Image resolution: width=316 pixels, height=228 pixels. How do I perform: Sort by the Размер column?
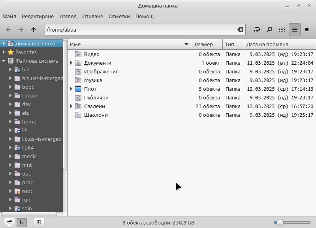(x=207, y=44)
